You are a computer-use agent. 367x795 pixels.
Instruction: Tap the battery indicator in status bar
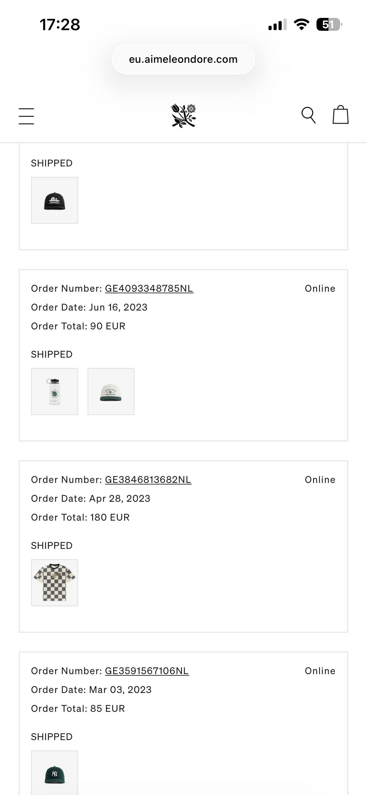(x=329, y=24)
